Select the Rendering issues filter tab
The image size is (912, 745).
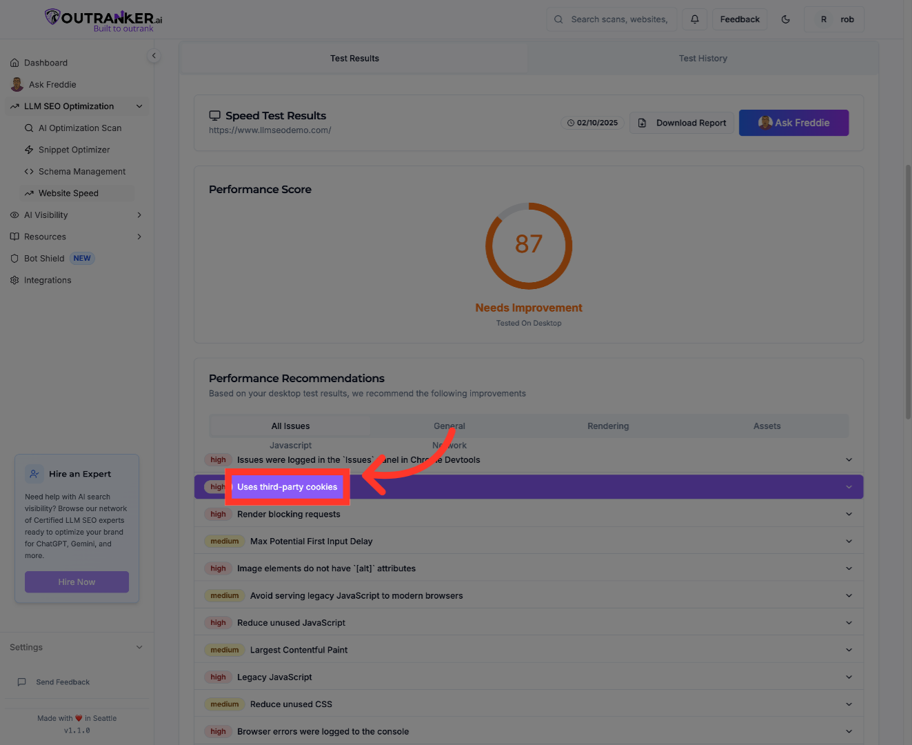(608, 426)
